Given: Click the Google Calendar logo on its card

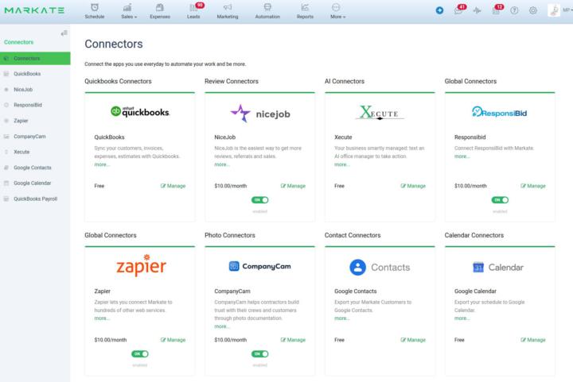Looking at the screenshot, I should (x=498, y=267).
